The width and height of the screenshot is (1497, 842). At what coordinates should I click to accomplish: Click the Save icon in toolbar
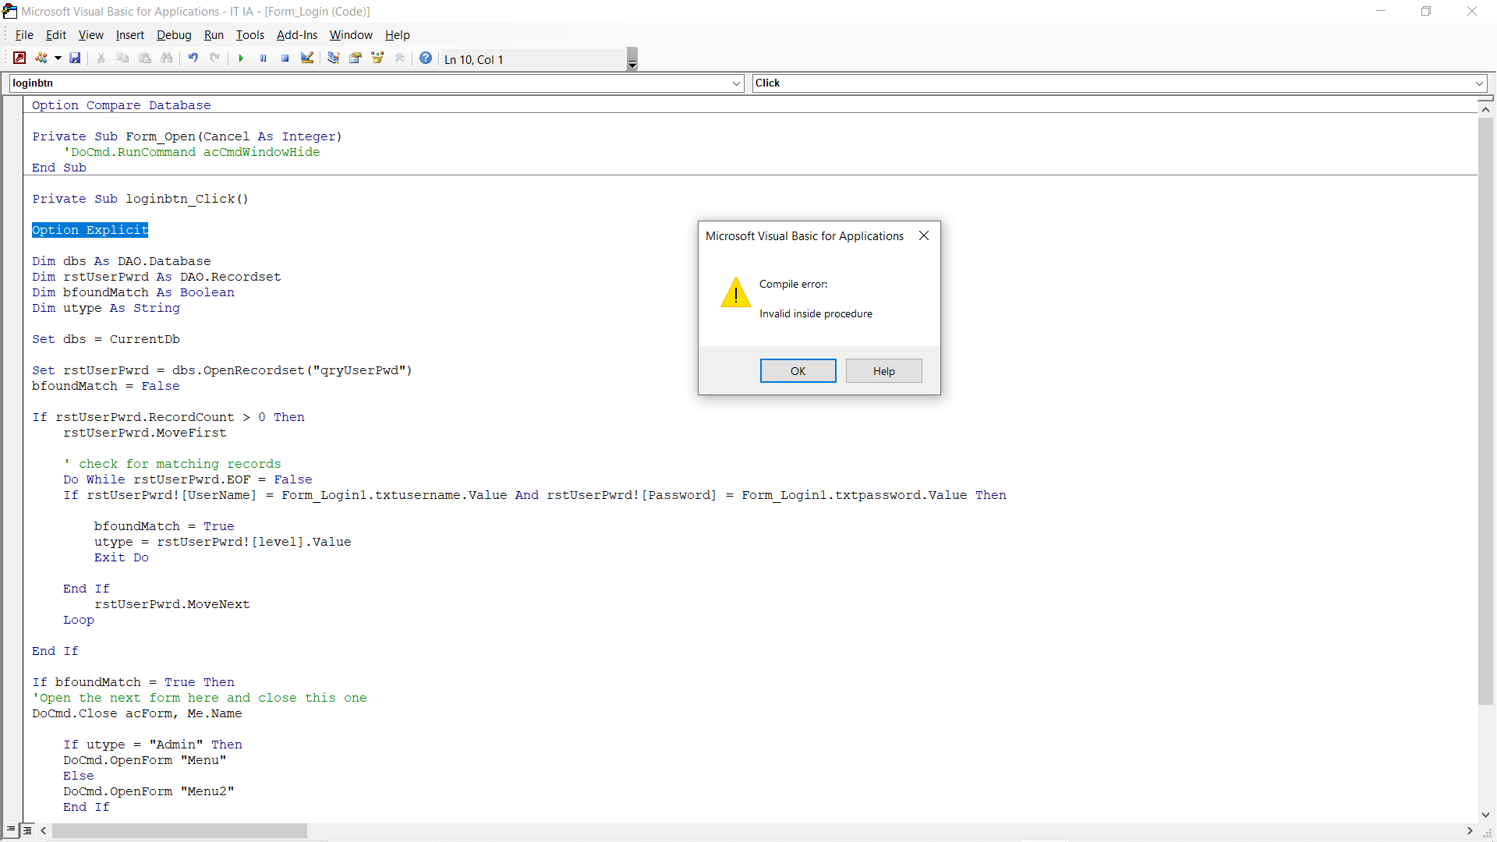coord(75,58)
